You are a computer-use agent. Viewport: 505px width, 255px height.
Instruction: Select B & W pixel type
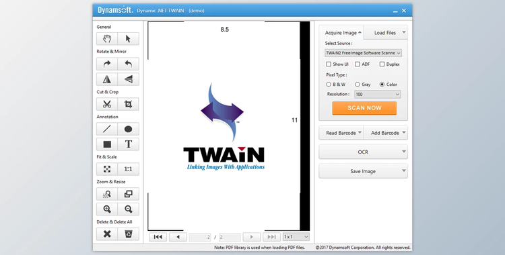(329, 85)
